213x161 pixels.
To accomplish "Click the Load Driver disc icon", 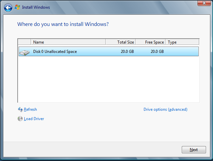I will tap(20, 118).
